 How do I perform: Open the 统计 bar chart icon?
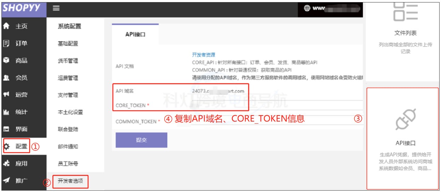click(x=6, y=112)
